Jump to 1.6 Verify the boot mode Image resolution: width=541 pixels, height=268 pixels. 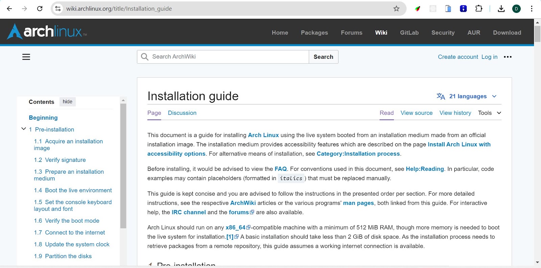67,221
